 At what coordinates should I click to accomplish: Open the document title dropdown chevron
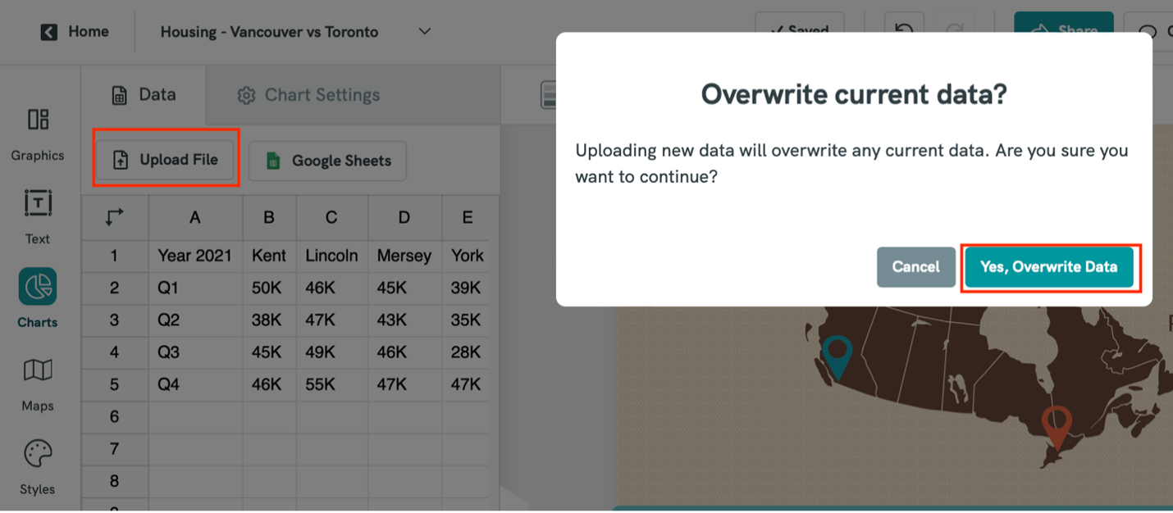click(424, 31)
